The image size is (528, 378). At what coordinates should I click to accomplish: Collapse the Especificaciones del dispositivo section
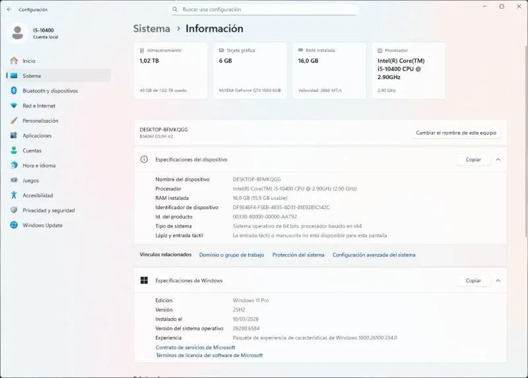[498, 160]
